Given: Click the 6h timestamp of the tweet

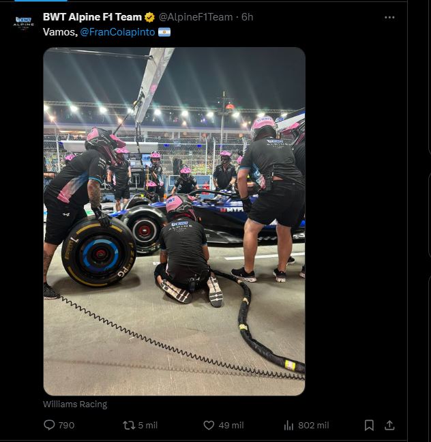Looking at the screenshot, I should pos(247,17).
